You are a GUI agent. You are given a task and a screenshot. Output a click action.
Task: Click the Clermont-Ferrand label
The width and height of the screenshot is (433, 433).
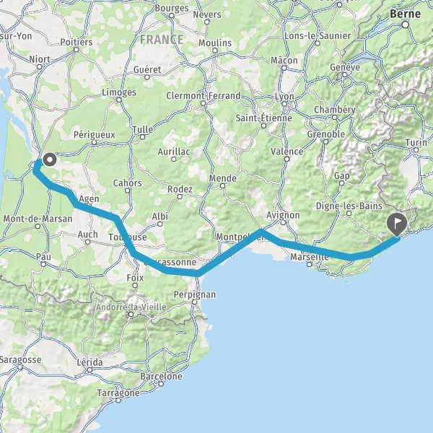(x=204, y=95)
